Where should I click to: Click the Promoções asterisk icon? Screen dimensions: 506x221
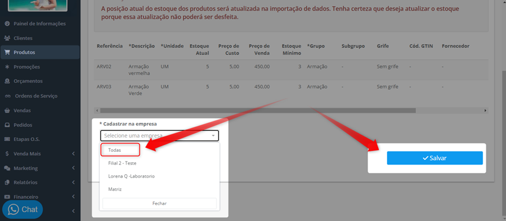tap(7, 67)
